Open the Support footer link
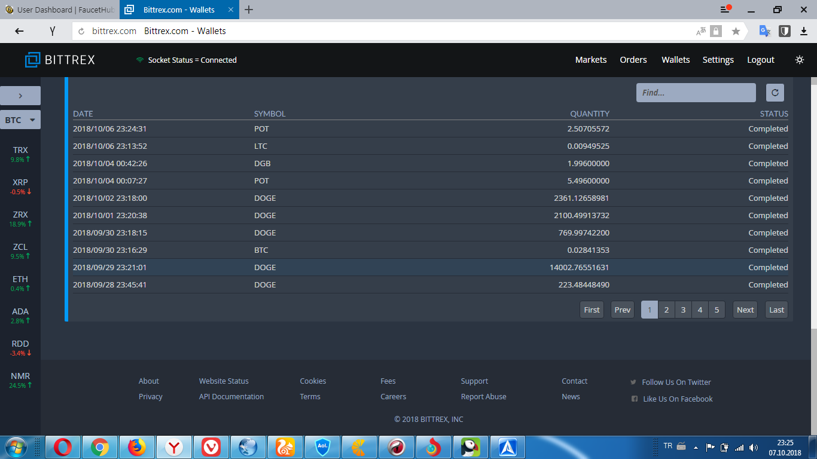 pyautogui.click(x=474, y=381)
